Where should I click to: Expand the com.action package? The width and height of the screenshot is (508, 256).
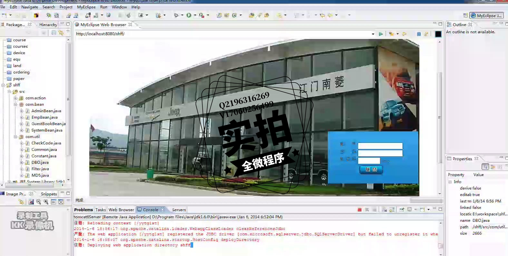point(15,98)
